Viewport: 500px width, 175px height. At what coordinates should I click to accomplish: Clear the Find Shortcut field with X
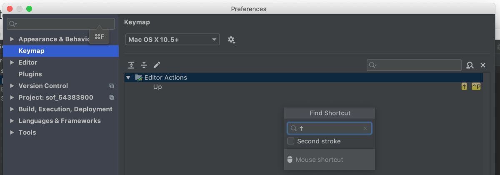(x=365, y=128)
